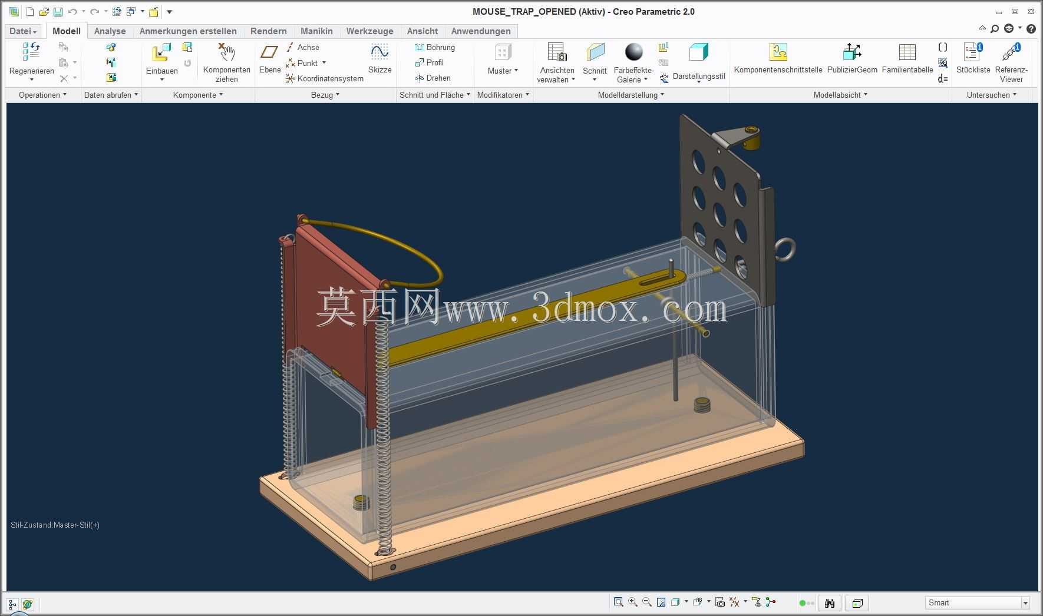
Task: Choose the Bohrung hole tool
Action: tap(435, 47)
